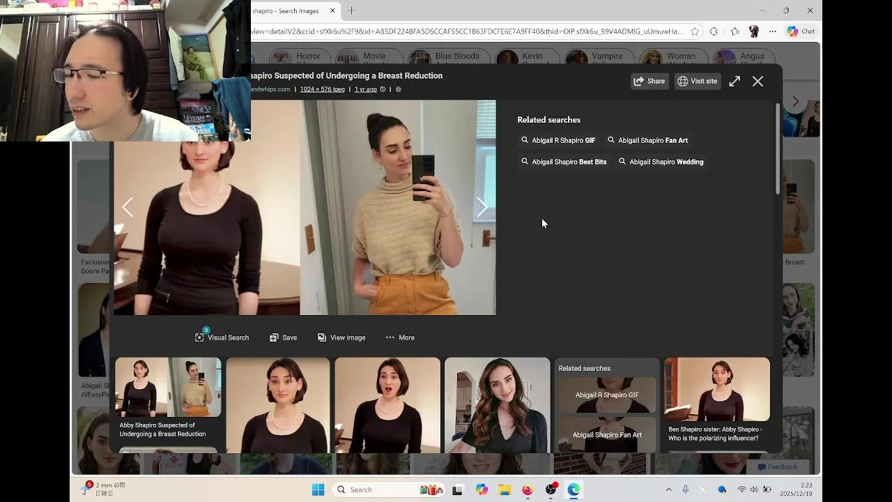Viewport: 892px width, 502px height.
Task: Open the 1024 × 576 jpeg size link
Action: click(x=322, y=89)
